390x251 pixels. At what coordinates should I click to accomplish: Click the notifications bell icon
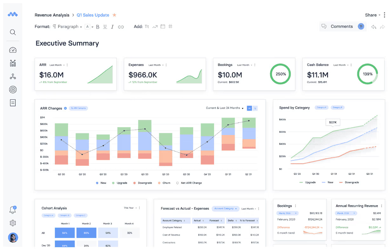point(12,210)
